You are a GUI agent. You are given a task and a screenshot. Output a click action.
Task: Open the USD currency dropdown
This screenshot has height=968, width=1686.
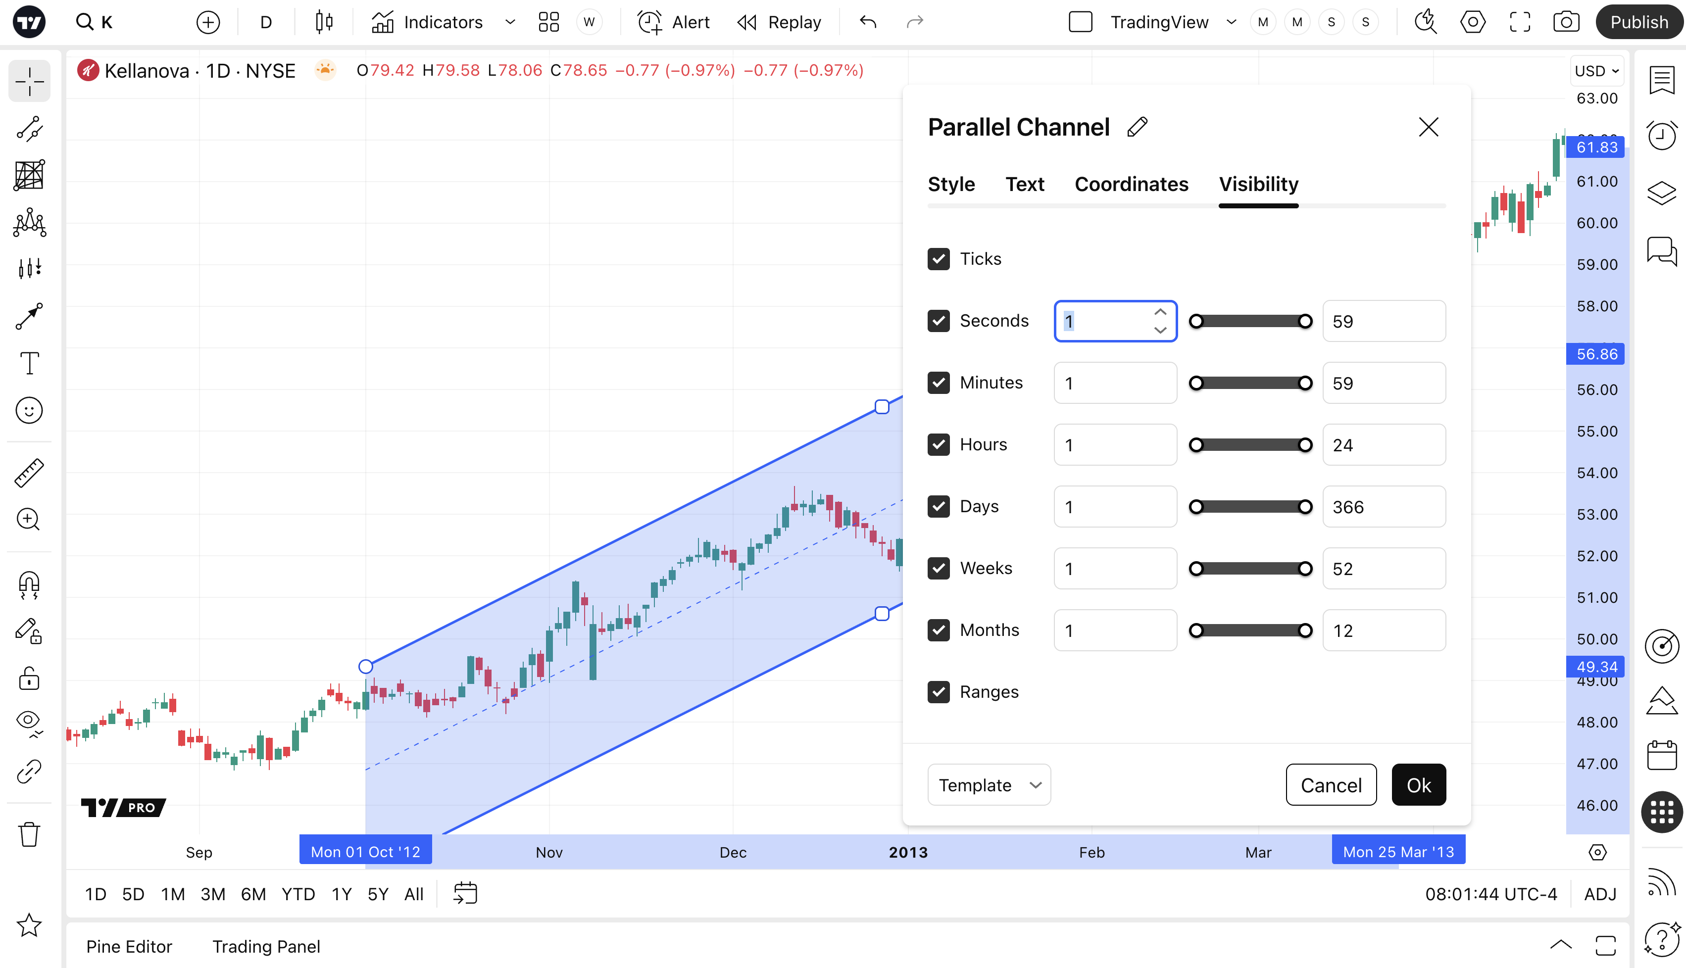click(1596, 70)
